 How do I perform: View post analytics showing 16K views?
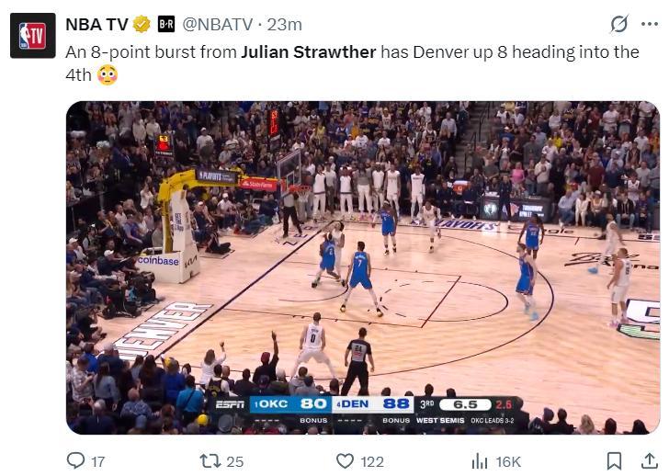coord(496,461)
